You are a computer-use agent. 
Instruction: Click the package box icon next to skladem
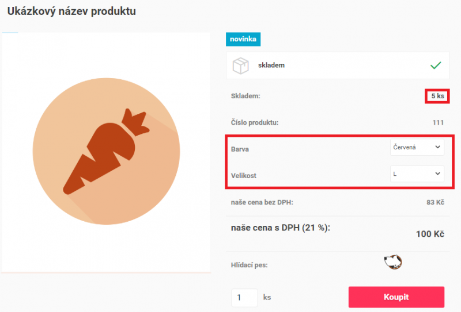point(240,66)
